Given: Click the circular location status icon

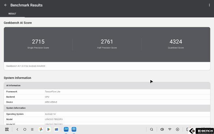Looking at the screenshot, I should [178, 129].
